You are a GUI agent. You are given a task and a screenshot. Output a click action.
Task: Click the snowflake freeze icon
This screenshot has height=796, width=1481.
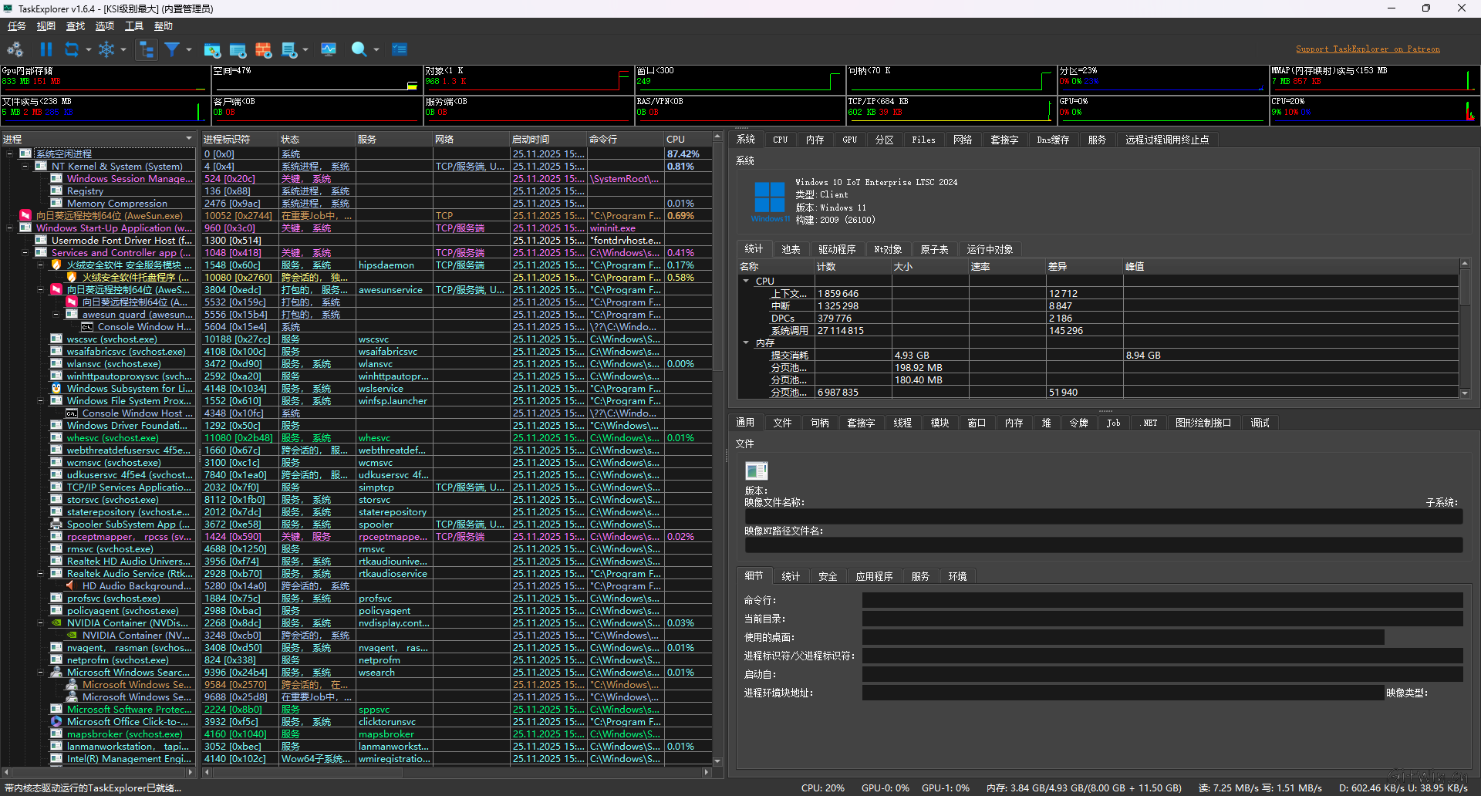[106, 49]
